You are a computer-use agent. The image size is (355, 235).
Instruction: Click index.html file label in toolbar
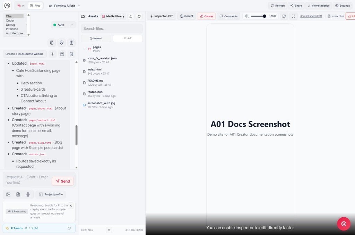[x=336, y=16]
